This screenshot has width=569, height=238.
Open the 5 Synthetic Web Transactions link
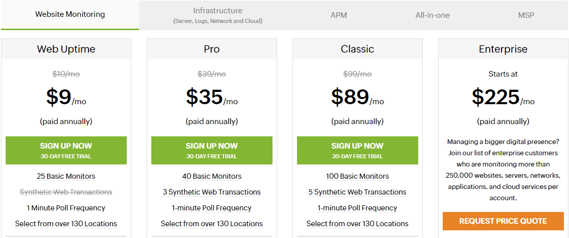click(357, 192)
